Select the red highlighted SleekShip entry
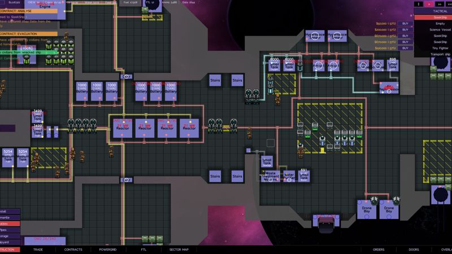452x254 pixels. (433, 17)
